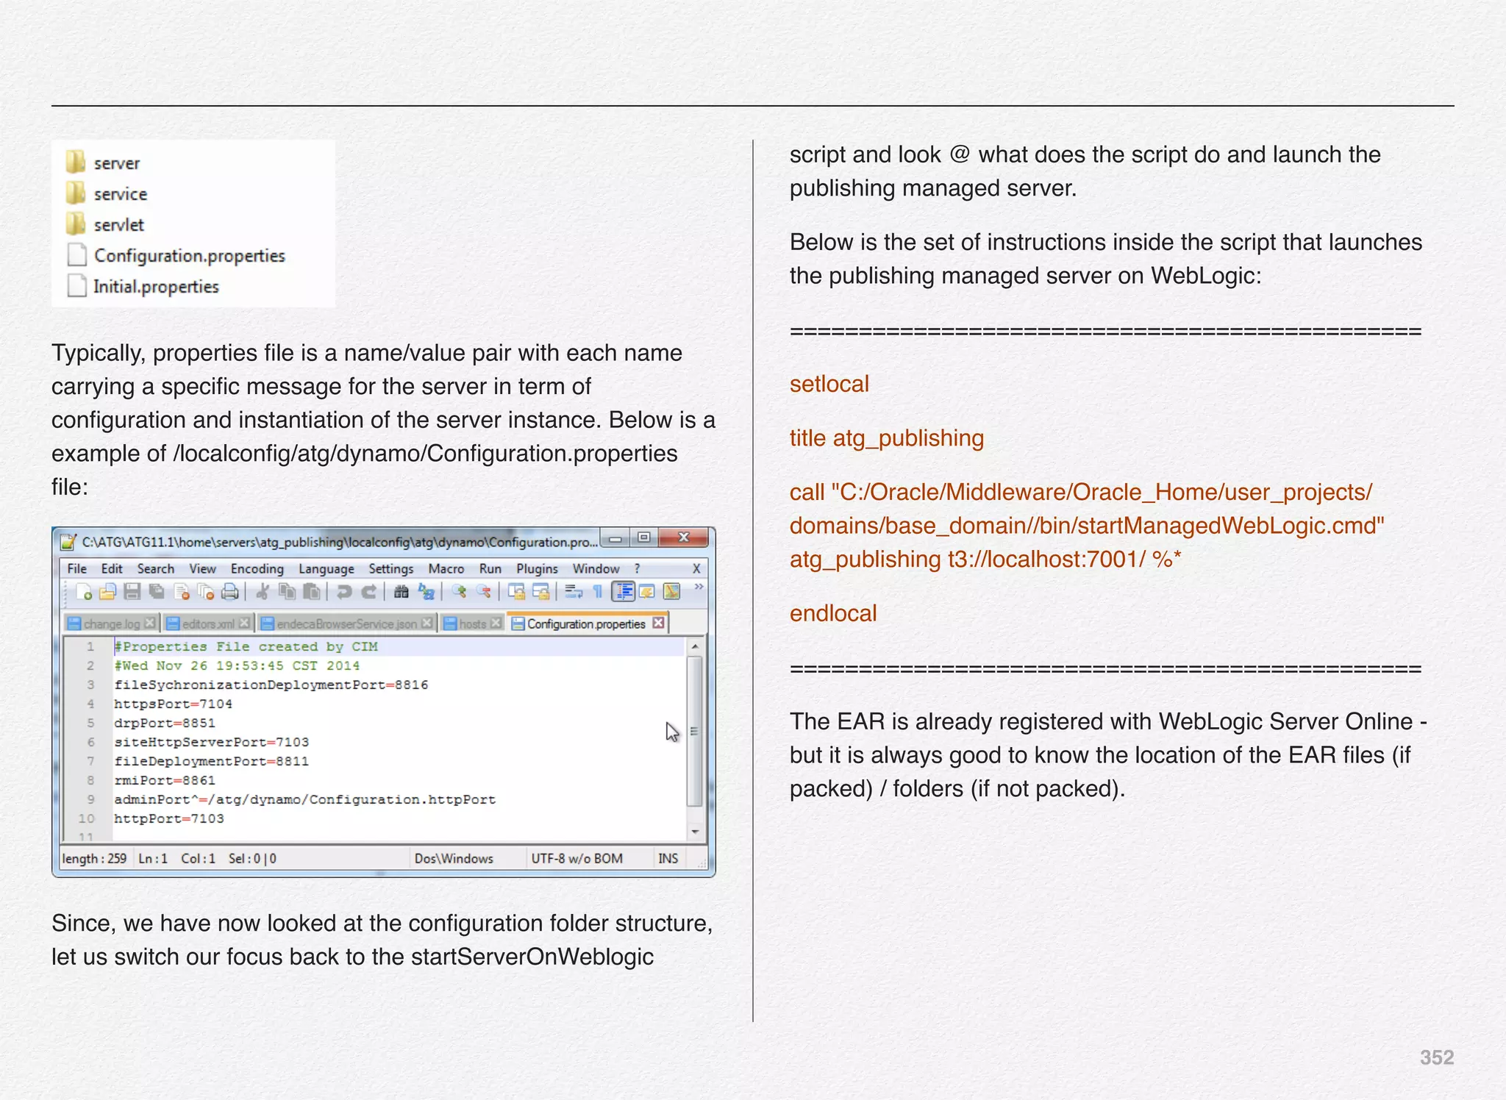Click the Zoom Out magnifier icon

click(x=483, y=592)
